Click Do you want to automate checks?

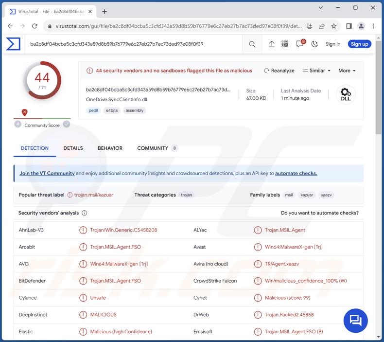pyautogui.click(x=319, y=213)
